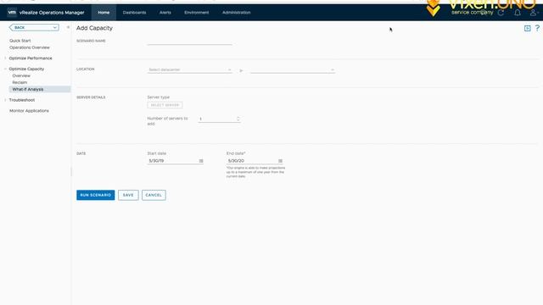Click the CANCEL button
The image size is (543, 305).
(154, 195)
